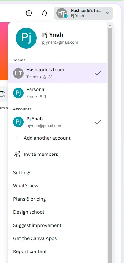
Task: Click Get the Canva Apps
Action: click(x=35, y=238)
